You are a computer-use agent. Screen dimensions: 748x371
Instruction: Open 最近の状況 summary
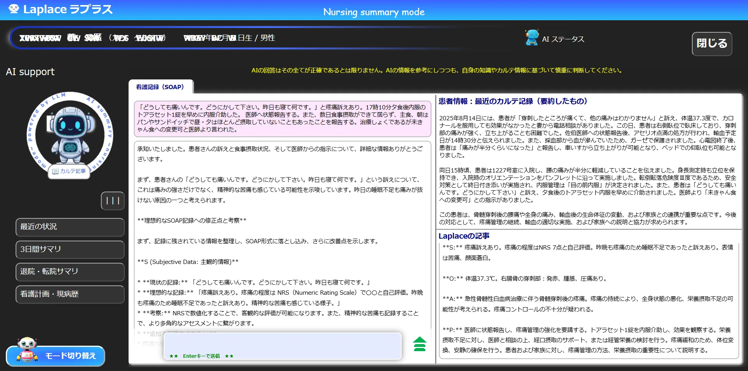click(70, 227)
